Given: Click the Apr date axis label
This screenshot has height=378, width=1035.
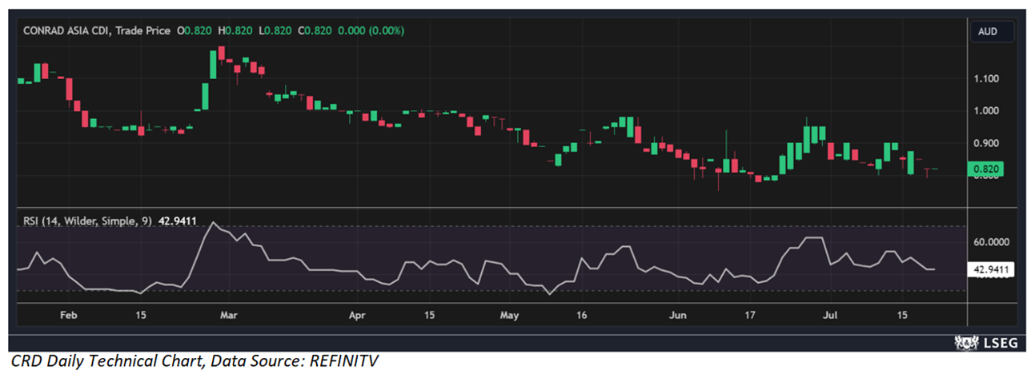Looking at the screenshot, I should (358, 316).
